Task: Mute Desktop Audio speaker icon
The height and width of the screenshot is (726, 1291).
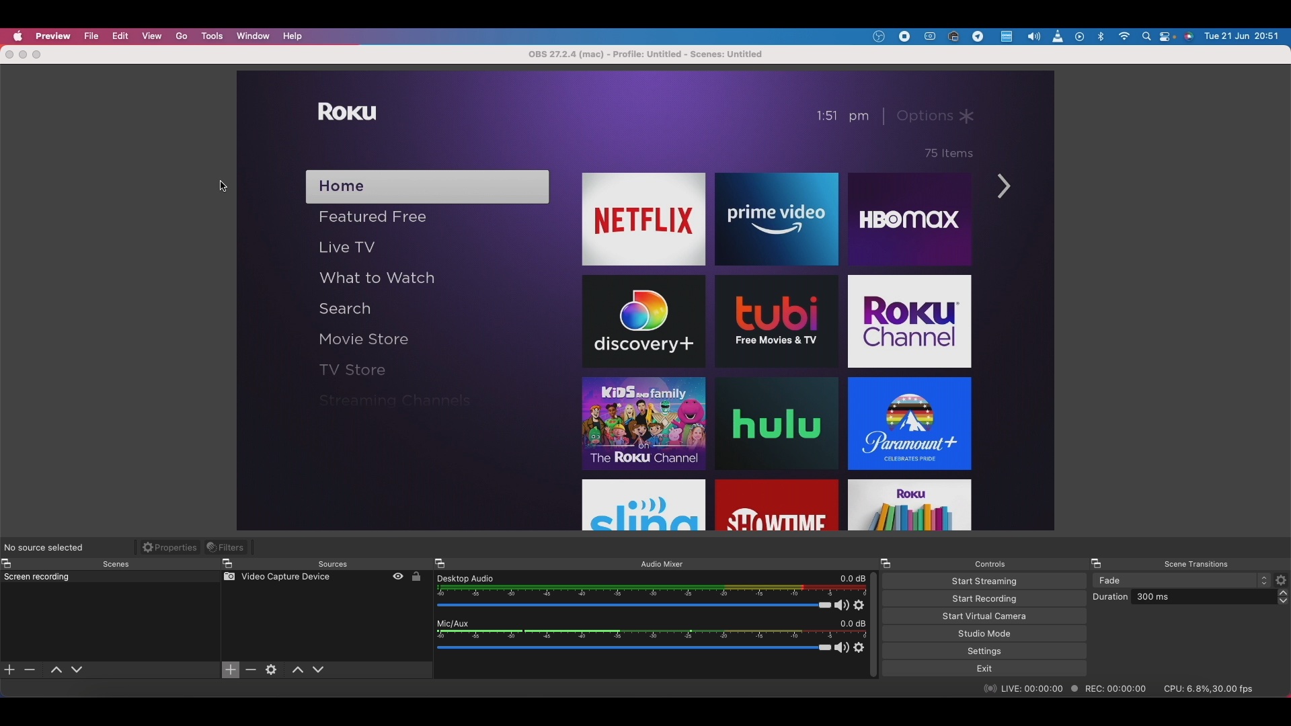Action: click(x=843, y=606)
